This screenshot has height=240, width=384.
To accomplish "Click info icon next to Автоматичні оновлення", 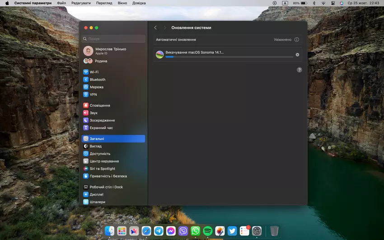I will tap(297, 40).
